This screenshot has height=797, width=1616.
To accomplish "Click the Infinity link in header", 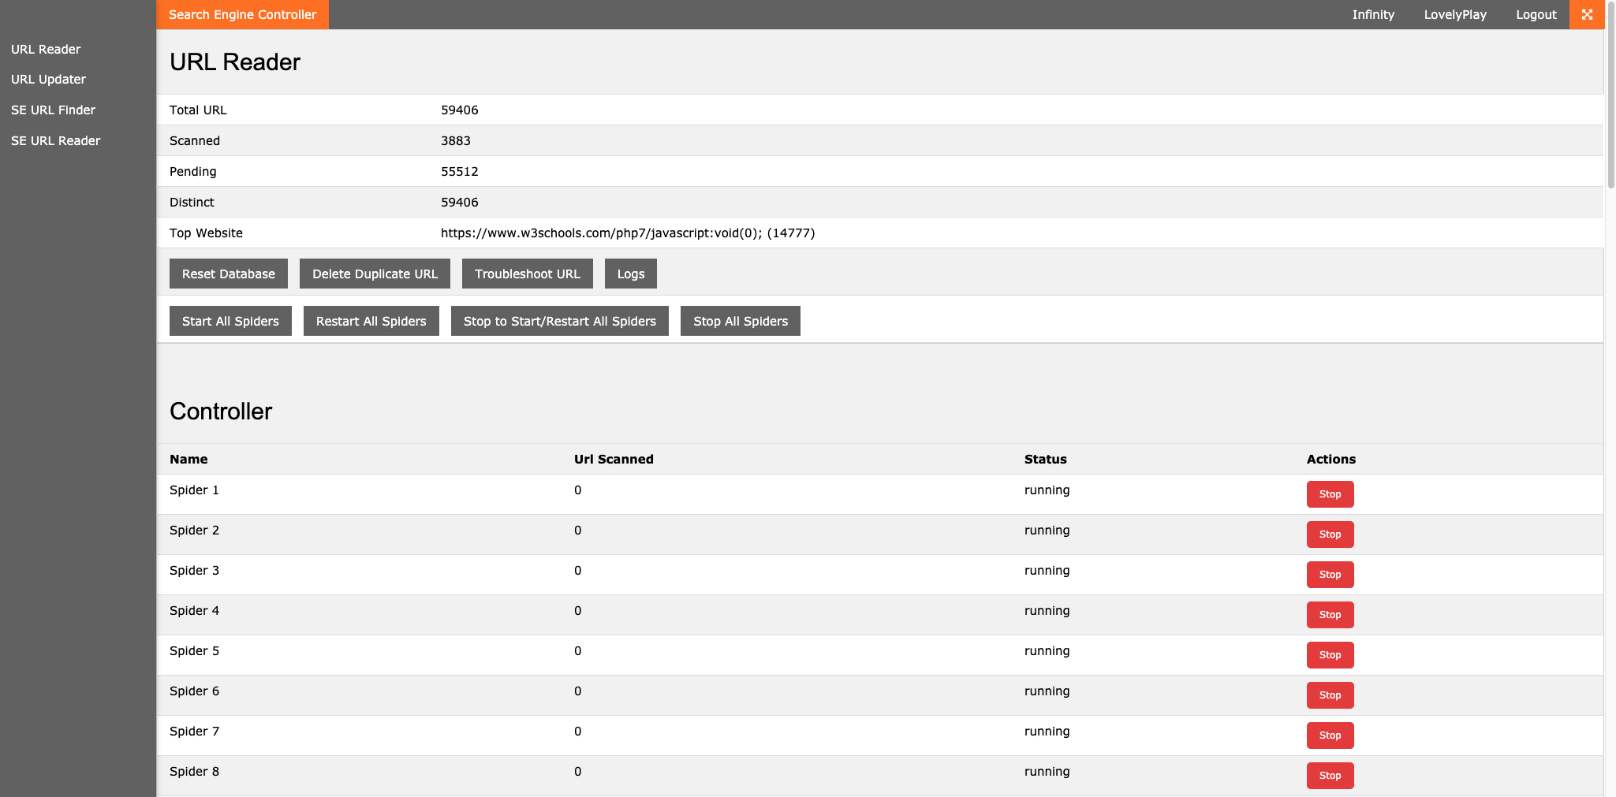I will pyautogui.click(x=1373, y=15).
